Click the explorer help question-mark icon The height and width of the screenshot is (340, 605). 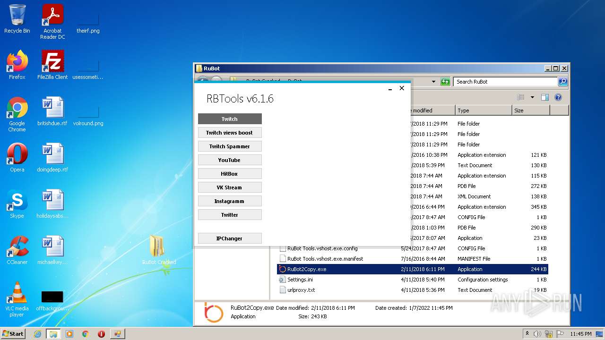point(558,97)
